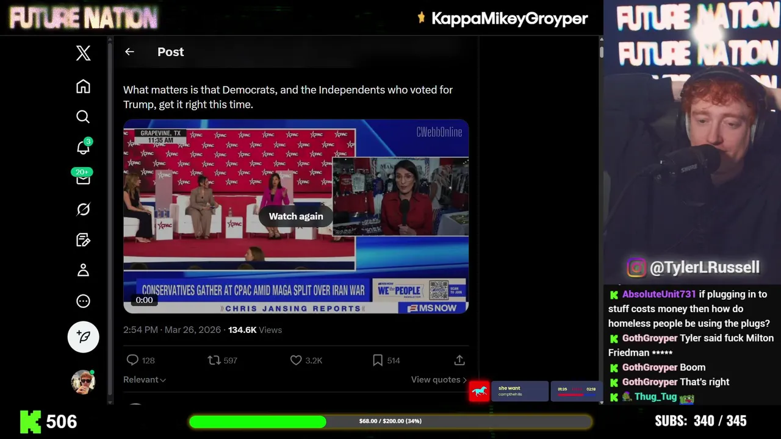Open the Explore search icon
The height and width of the screenshot is (439, 781).
(x=83, y=116)
